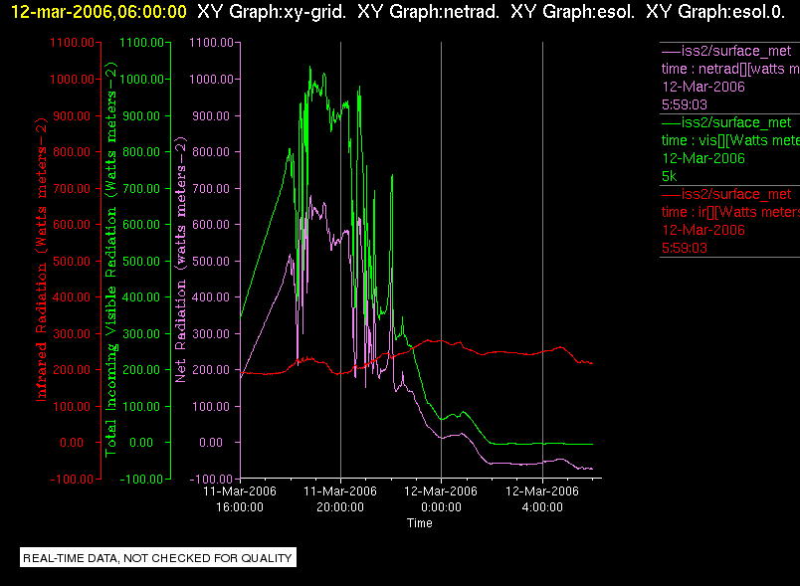Image resolution: width=800 pixels, height=586 pixels.
Task: Click the REAL-TIME DATA, NOT CHECKED FOR QUALITY notice
Action: pyautogui.click(x=157, y=558)
